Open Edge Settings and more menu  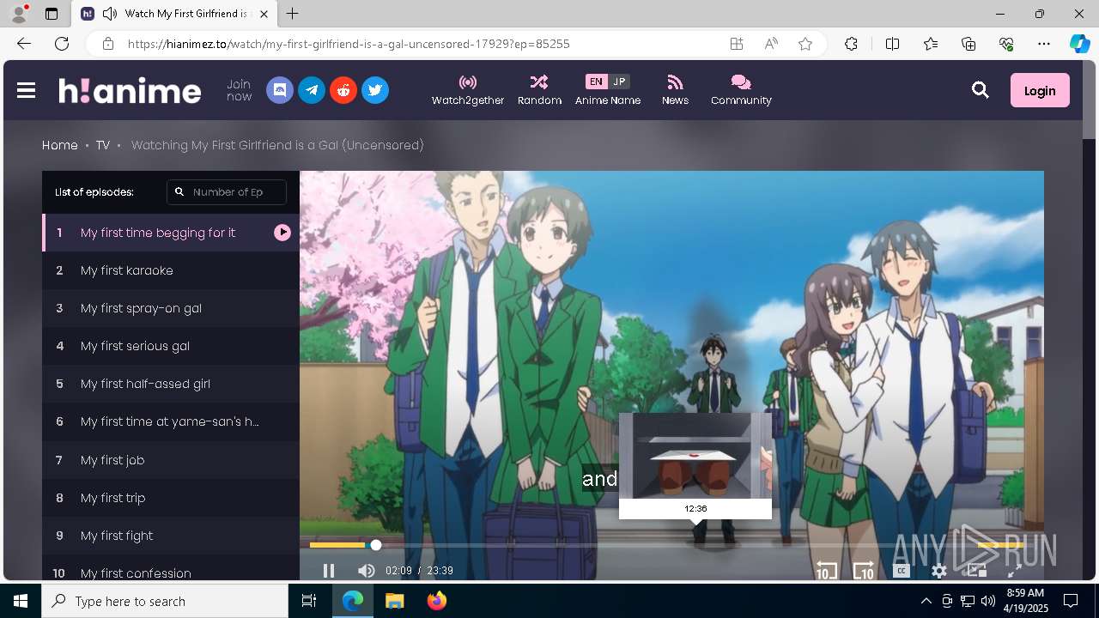(x=1044, y=44)
